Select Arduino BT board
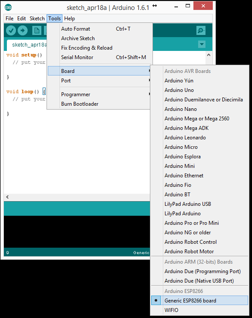252x318 pixels. click(199, 195)
